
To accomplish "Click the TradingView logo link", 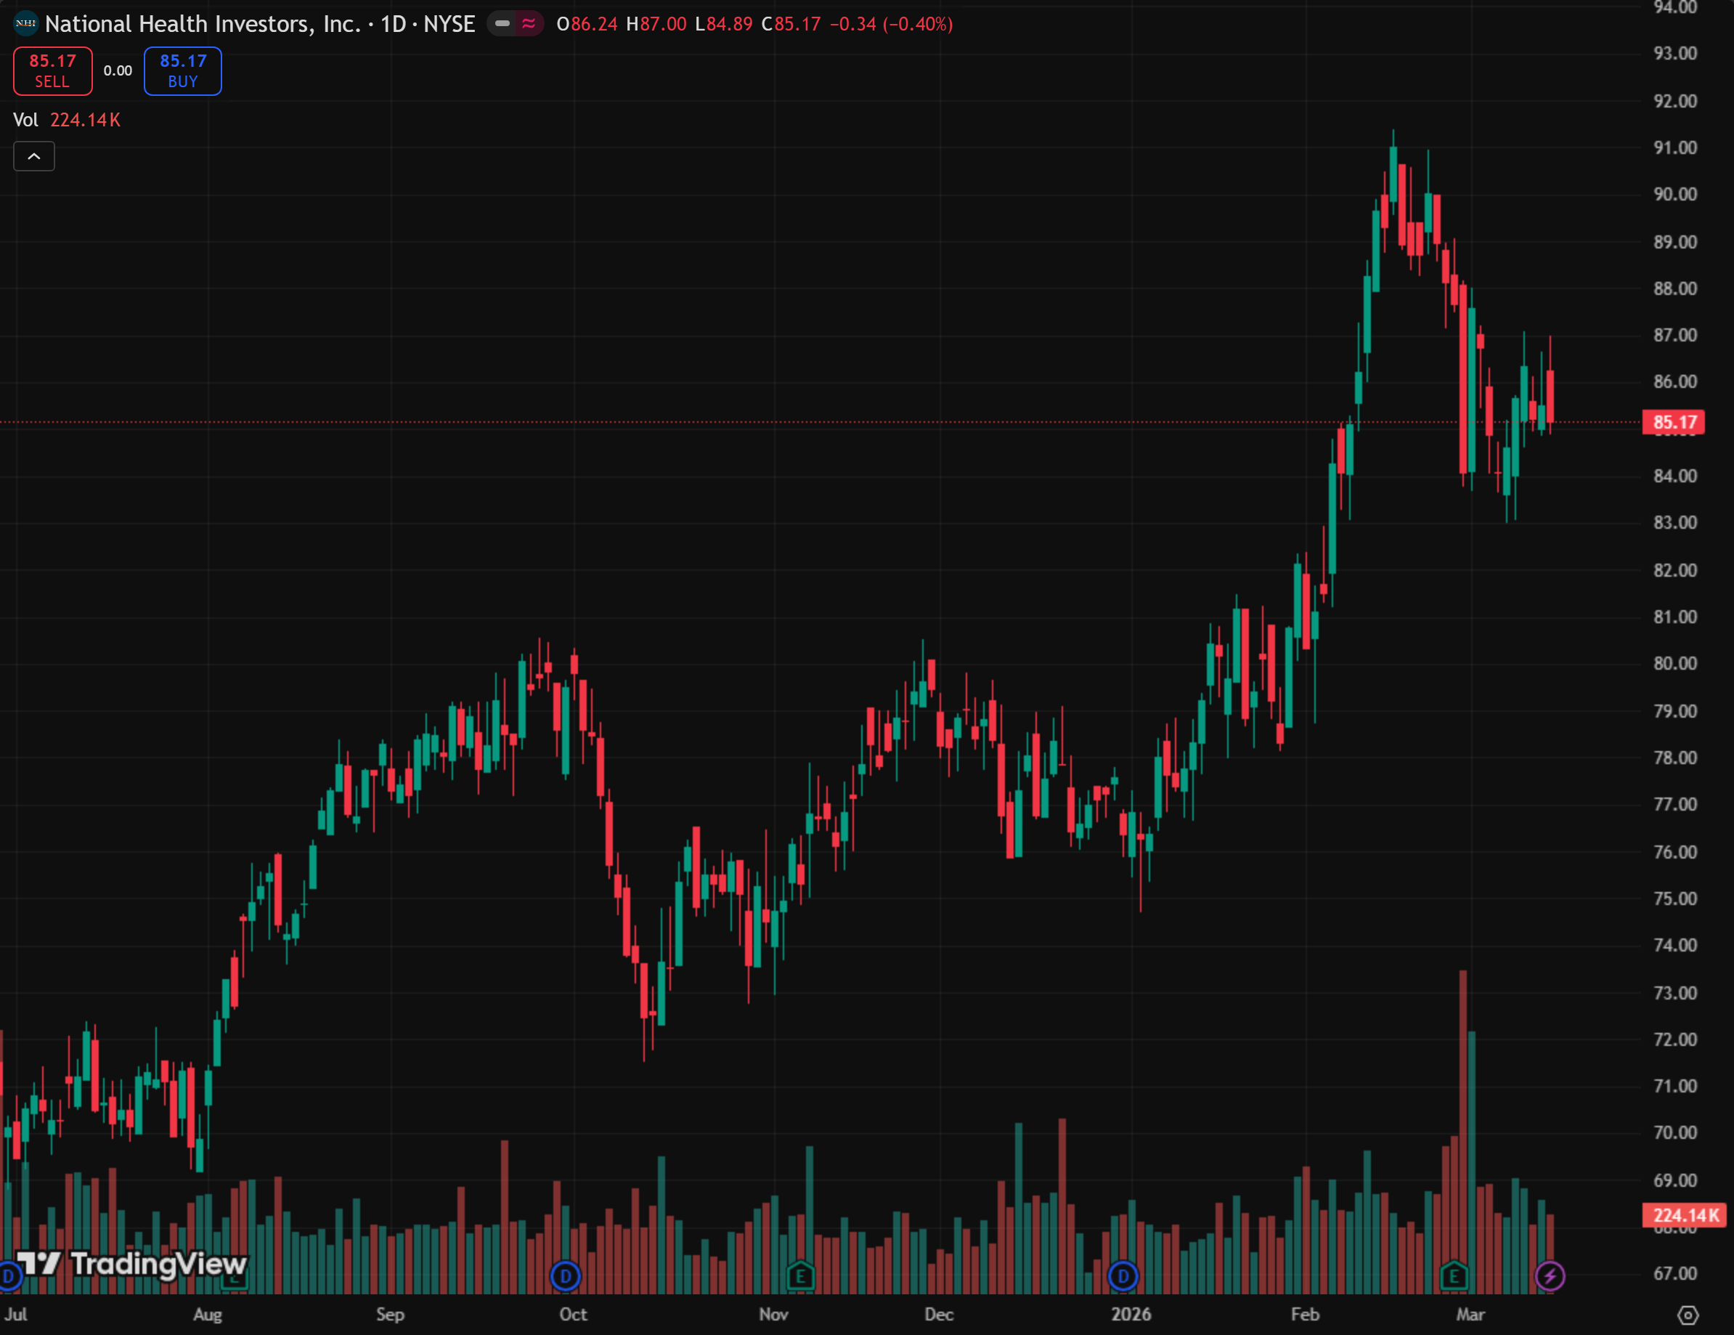I will coord(131,1264).
